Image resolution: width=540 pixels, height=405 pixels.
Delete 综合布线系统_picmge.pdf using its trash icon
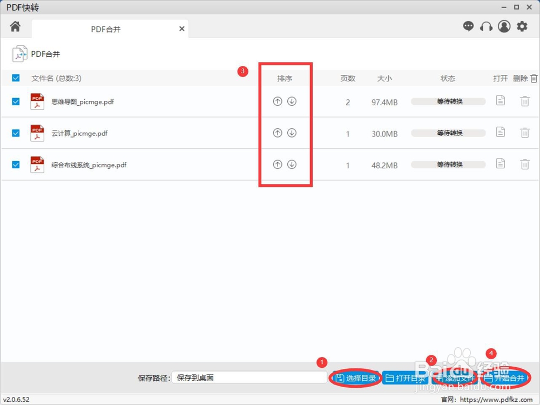tap(525, 164)
